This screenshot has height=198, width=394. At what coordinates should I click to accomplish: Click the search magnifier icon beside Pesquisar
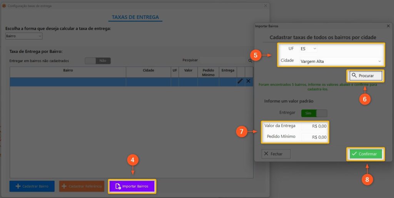tap(250, 61)
